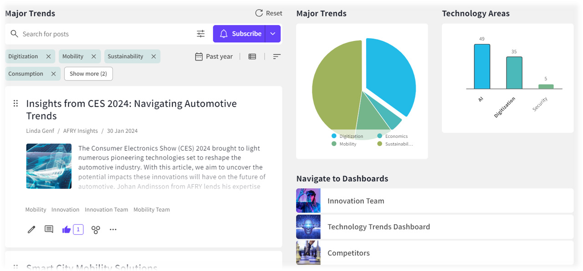The image size is (583, 271).
Task: Click the search magnifier icon
Action: coord(14,34)
